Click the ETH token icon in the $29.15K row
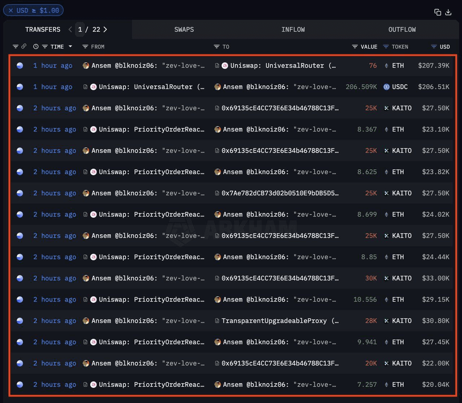The image size is (462, 403). [x=387, y=300]
